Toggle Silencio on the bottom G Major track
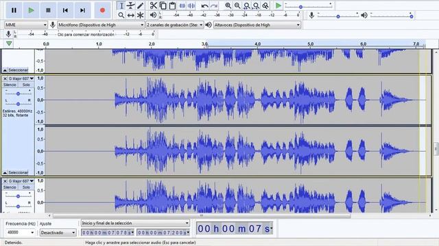The image size is (439, 246). pos(10,187)
